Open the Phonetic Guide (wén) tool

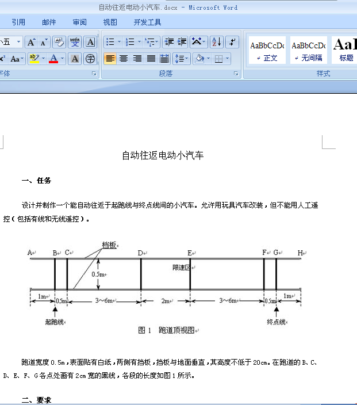pyautogui.click(x=75, y=42)
